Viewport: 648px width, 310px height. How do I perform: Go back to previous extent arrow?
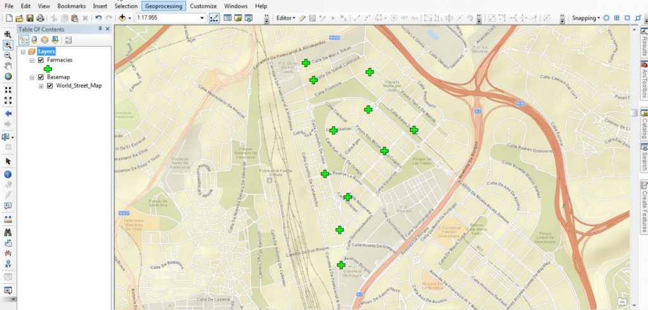pos(8,114)
